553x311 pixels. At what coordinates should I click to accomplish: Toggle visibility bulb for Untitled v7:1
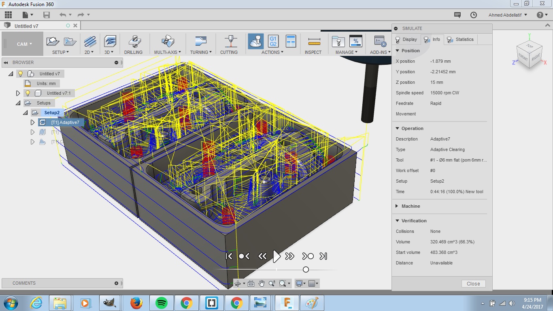click(x=28, y=93)
